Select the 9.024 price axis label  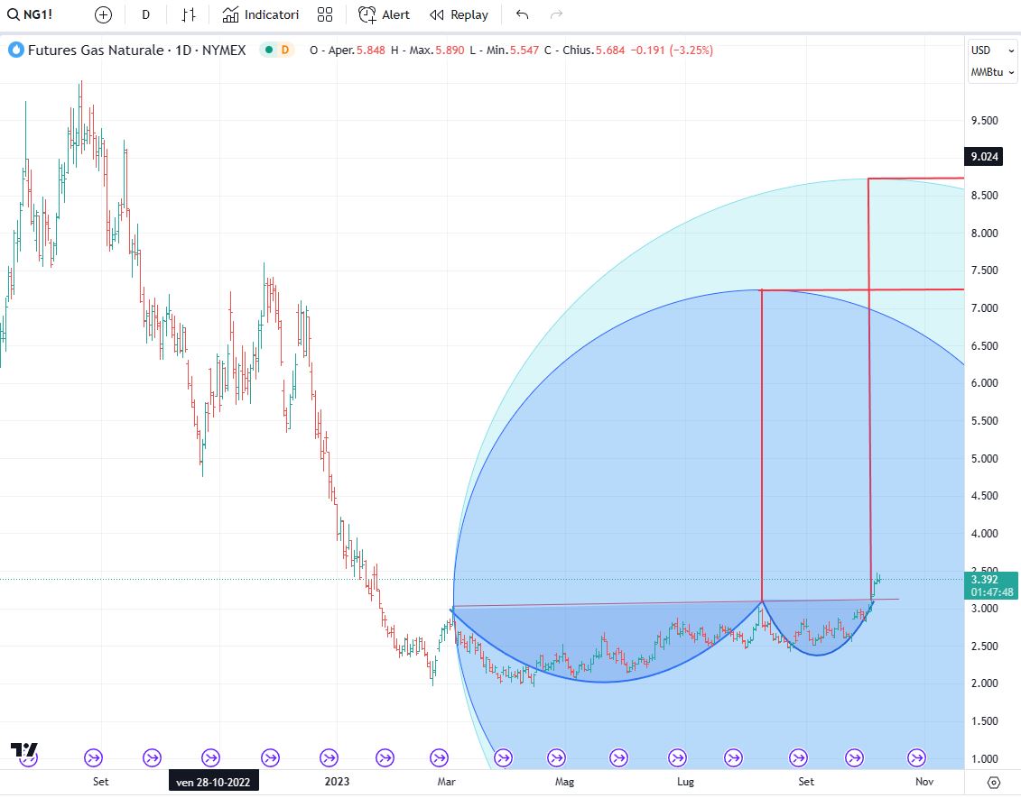click(x=984, y=156)
